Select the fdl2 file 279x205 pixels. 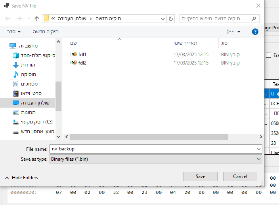click(82, 63)
